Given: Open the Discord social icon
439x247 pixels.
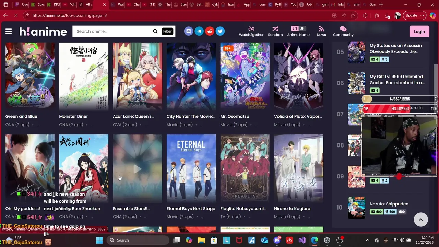Looking at the screenshot, I should [188, 31].
